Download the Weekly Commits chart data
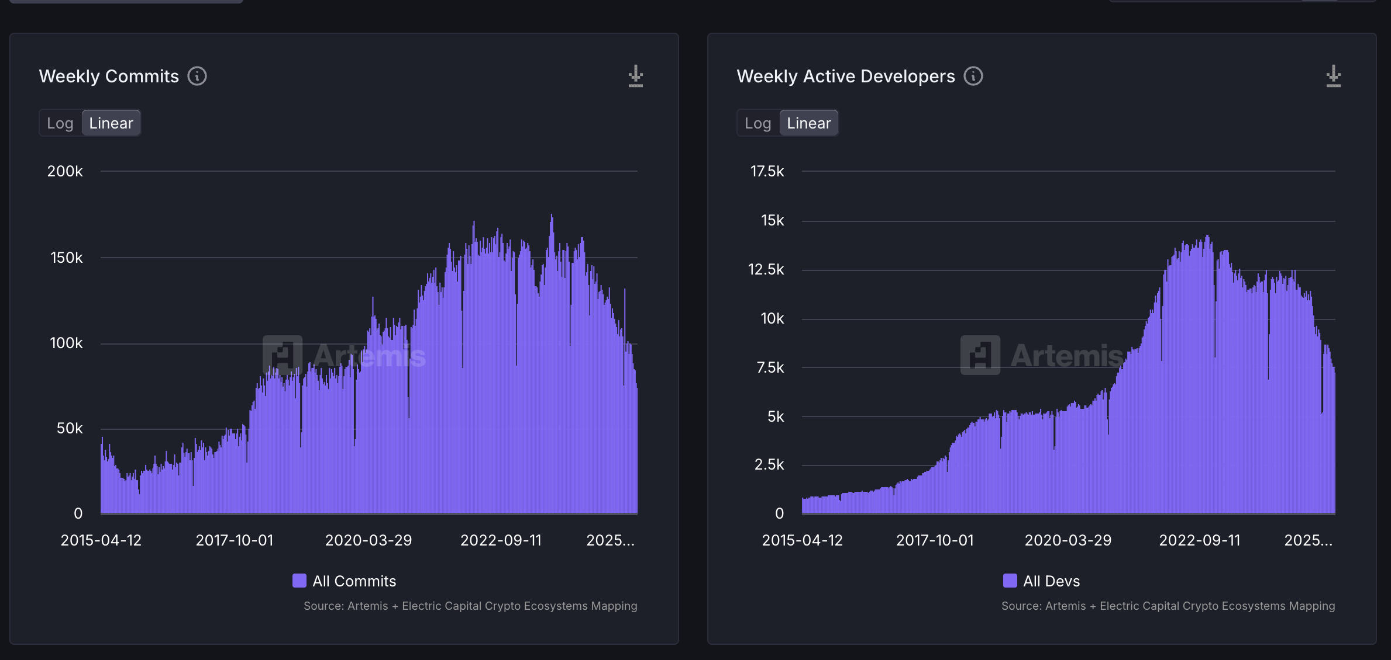Screen dimensions: 1391x660 click(x=636, y=77)
